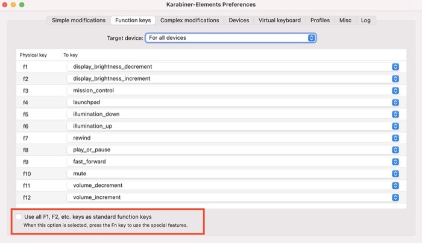Enable use F1, F2 as standard function keys
This screenshot has width=422, height=243.
click(x=19, y=216)
